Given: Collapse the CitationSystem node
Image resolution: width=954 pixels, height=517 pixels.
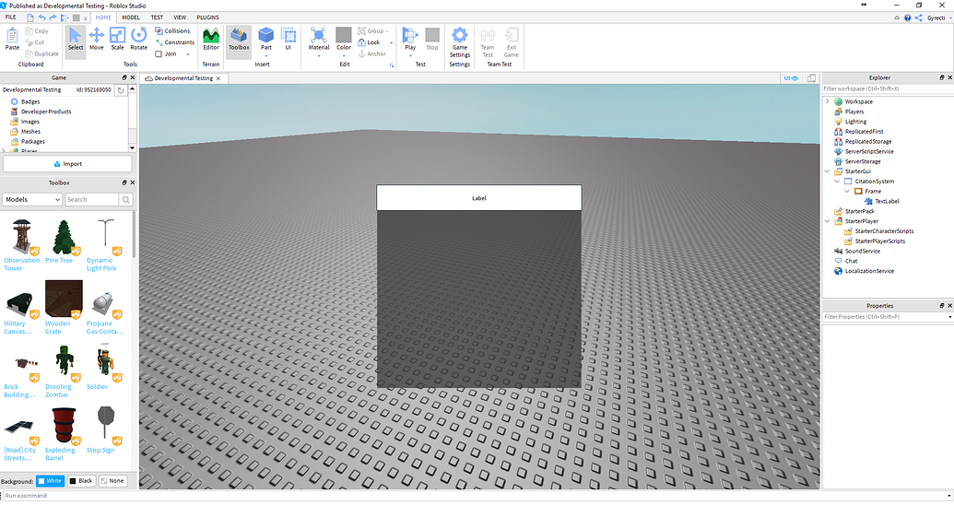Looking at the screenshot, I should pos(837,182).
